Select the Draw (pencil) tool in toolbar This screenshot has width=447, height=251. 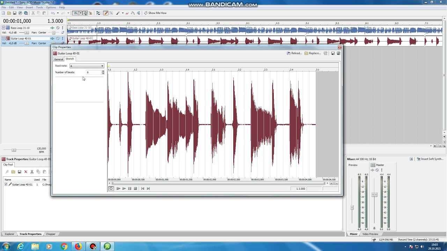point(105,13)
